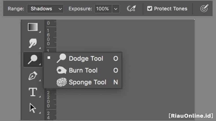Select the Gradient tool in toolbar
This screenshot has width=216, height=121.
(33, 27)
